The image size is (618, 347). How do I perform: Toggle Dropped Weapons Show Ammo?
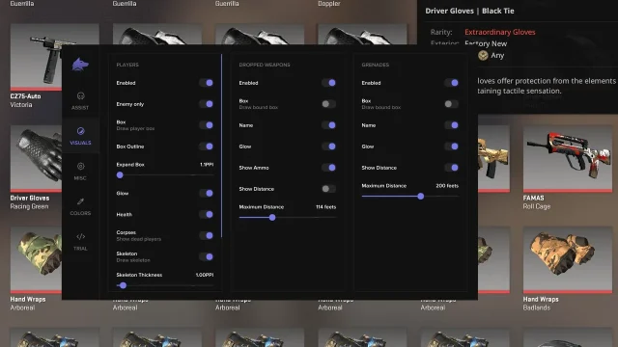pos(328,168)
